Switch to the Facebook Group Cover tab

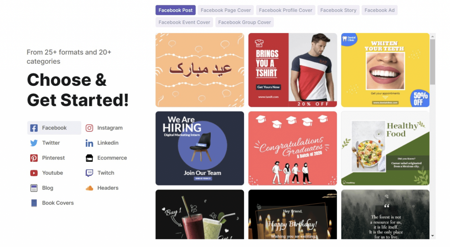point(244,22)
